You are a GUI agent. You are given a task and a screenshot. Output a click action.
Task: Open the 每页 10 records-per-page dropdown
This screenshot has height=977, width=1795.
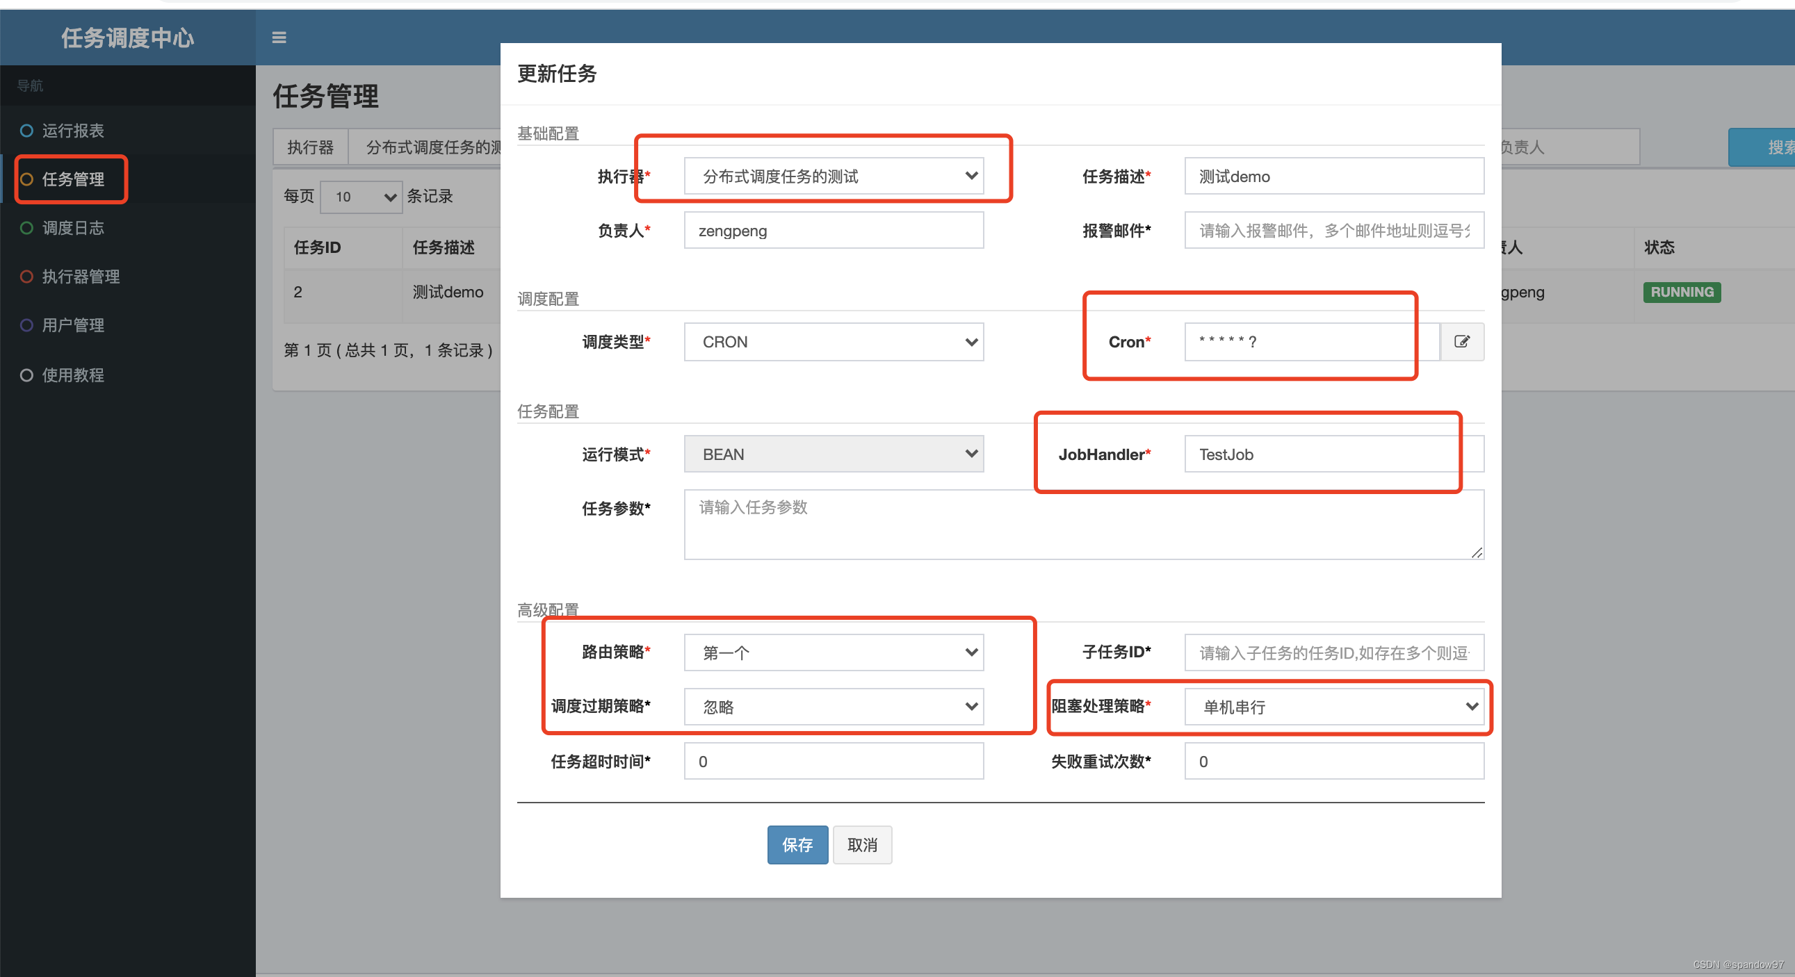coord(361,197)
